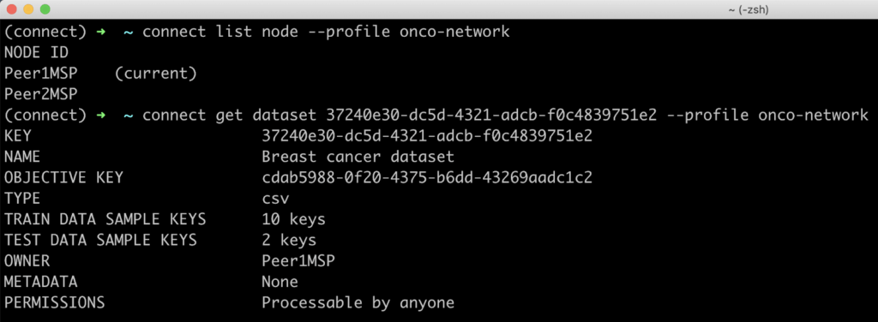Click the green arrow prompt on first line
This screenshot has height=322, width=878.
pyautogui.click(x=101, y=32)
